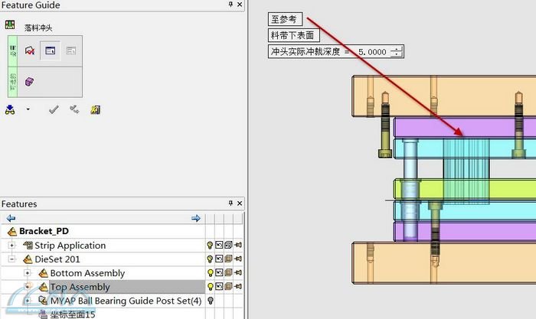
Task: Click Top Assembly pin icon in last column
Action: tap(238, 286)
